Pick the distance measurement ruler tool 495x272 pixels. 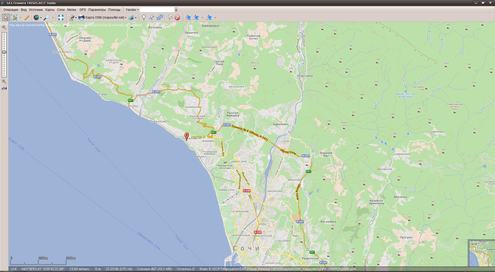coord(27,18)
